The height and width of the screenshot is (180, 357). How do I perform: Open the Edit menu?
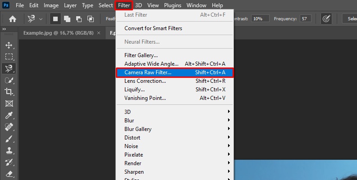(34, 5)
